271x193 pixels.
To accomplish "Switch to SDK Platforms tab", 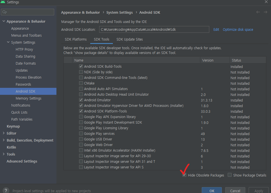I will pyautogui.click(x=76, y=39).
